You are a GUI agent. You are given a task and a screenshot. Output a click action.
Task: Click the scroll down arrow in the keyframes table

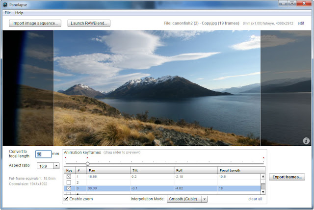click(263, 192)
